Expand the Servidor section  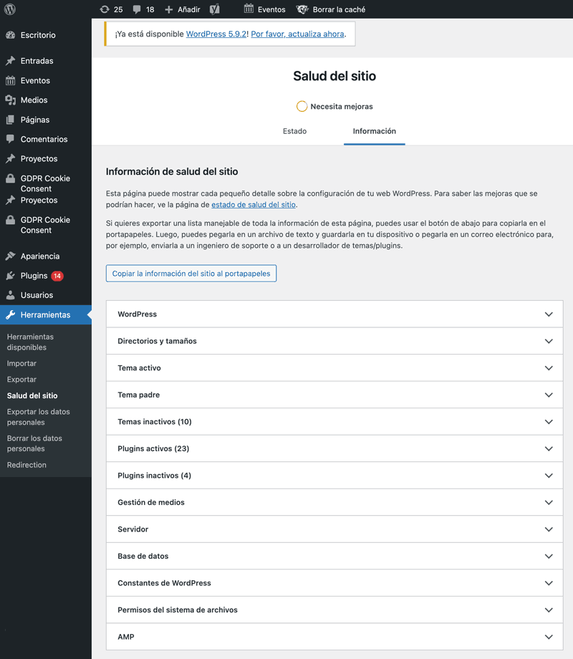pyautogui.click(x=334, y=529)
